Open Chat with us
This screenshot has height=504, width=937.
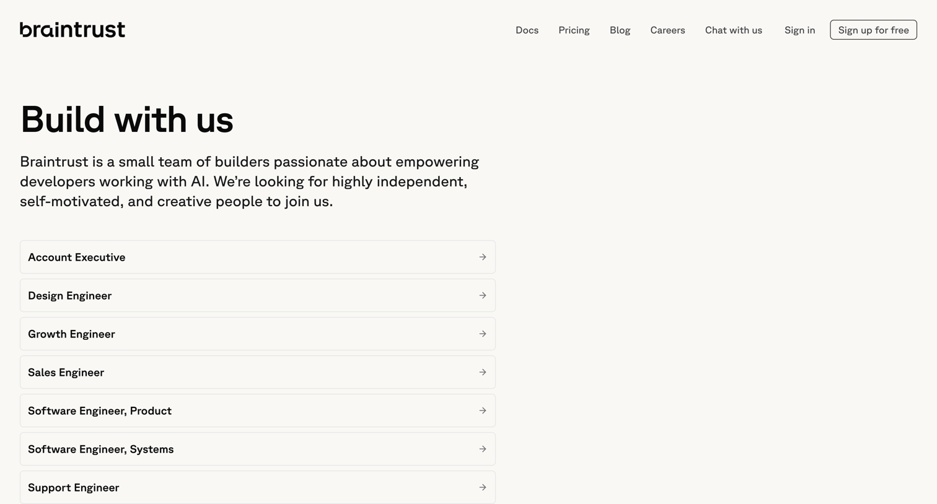tap(734, 30)
